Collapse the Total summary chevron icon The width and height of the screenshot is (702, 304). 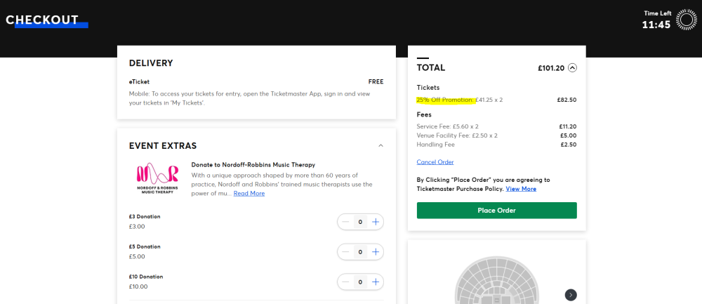point(572,67)
